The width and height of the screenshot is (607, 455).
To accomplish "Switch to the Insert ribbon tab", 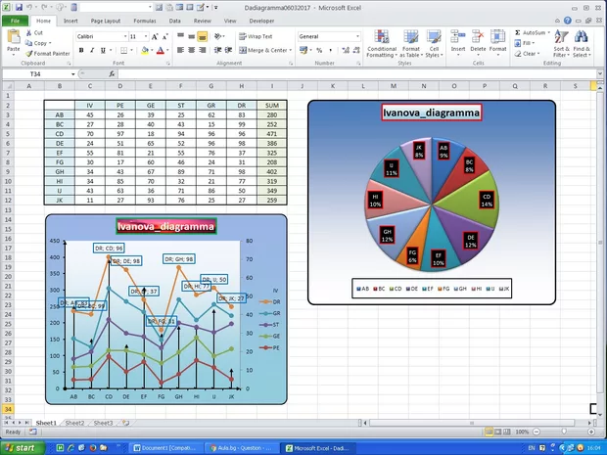I will pyautogui.click(x=70, y=21).
